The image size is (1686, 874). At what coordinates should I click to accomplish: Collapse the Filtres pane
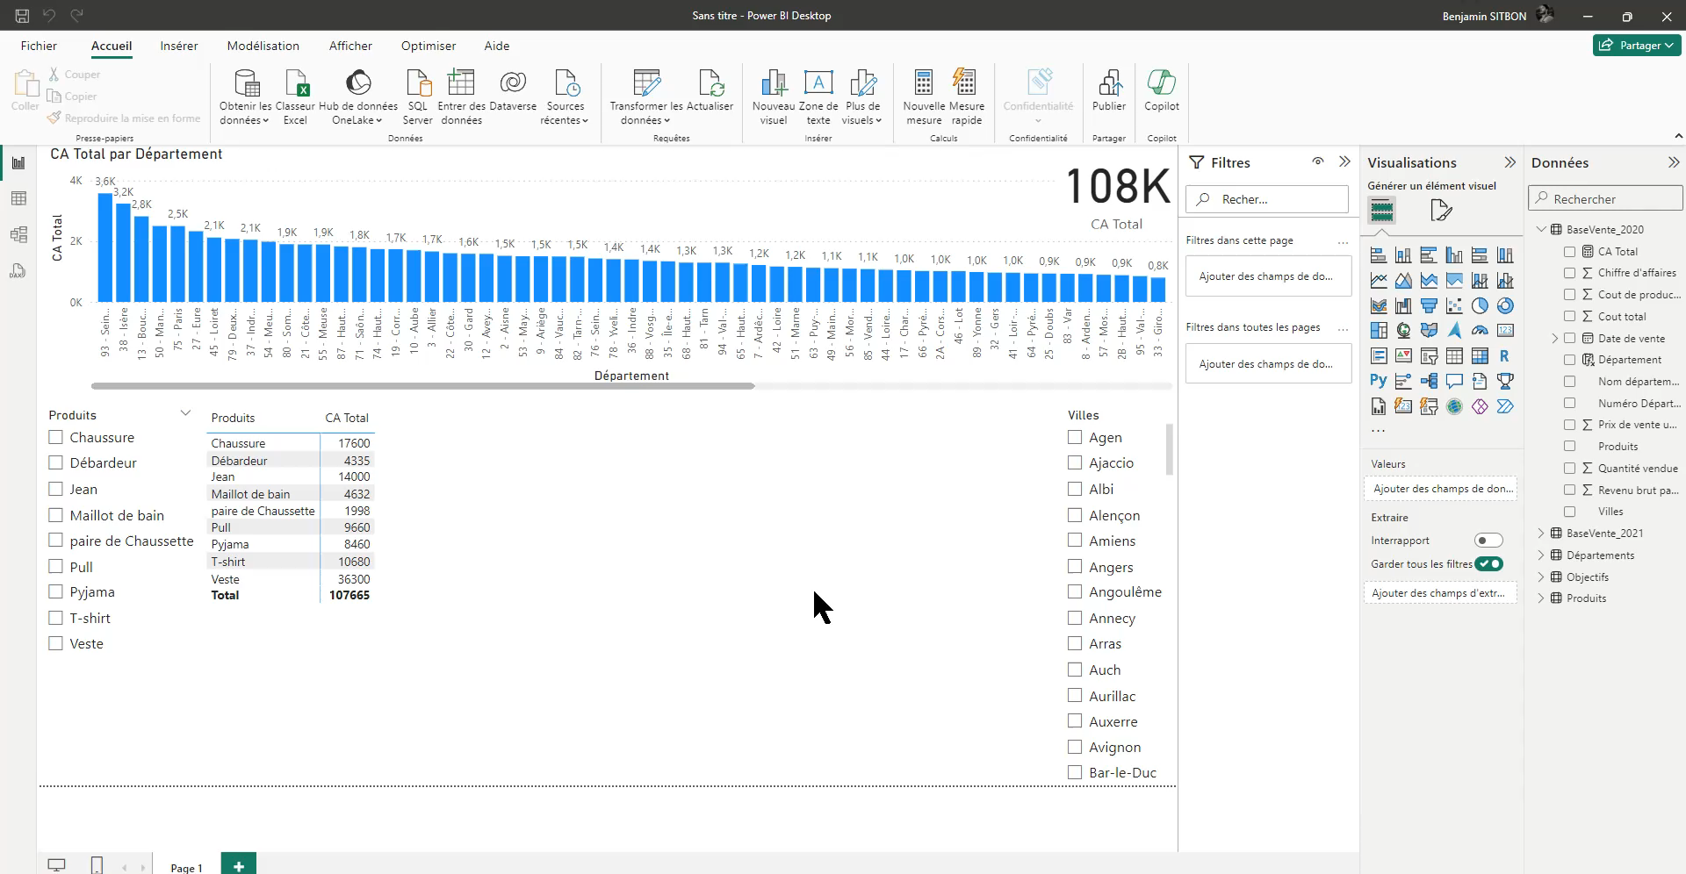pos(1344,161)
